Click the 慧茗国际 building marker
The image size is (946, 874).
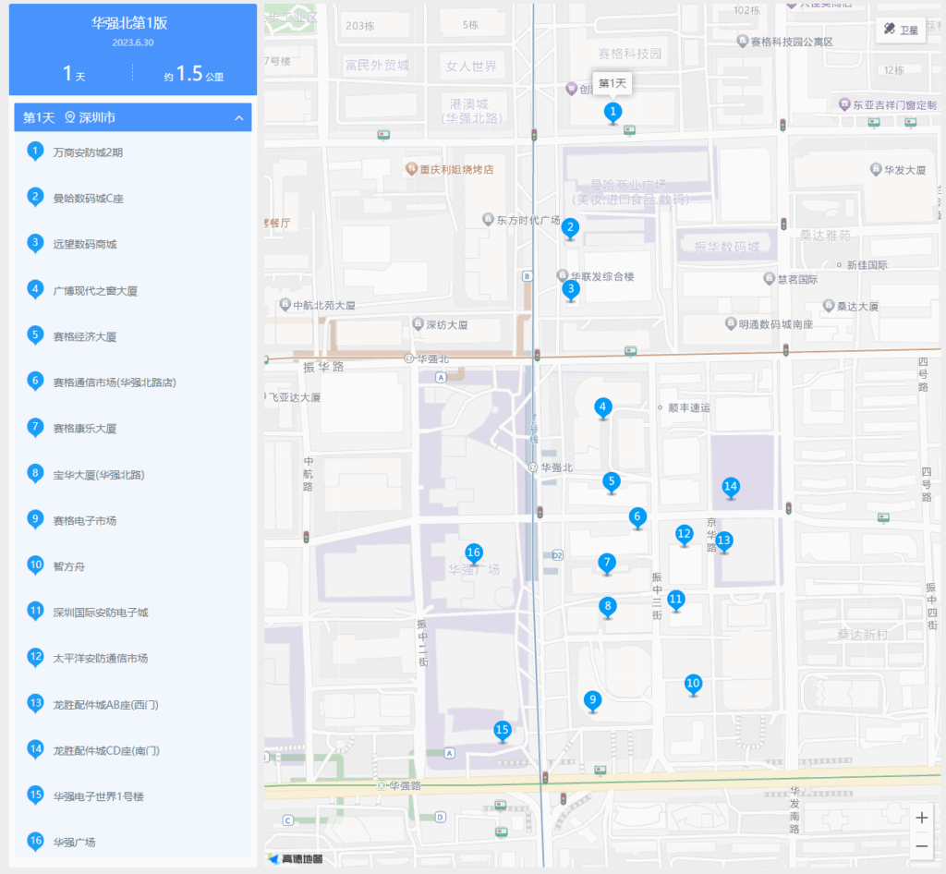tap(769, 279)
